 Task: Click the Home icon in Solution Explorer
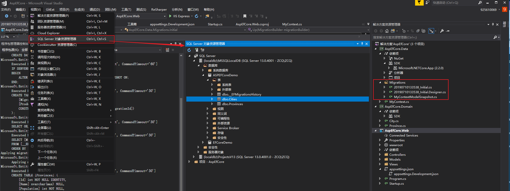[387, 31]
